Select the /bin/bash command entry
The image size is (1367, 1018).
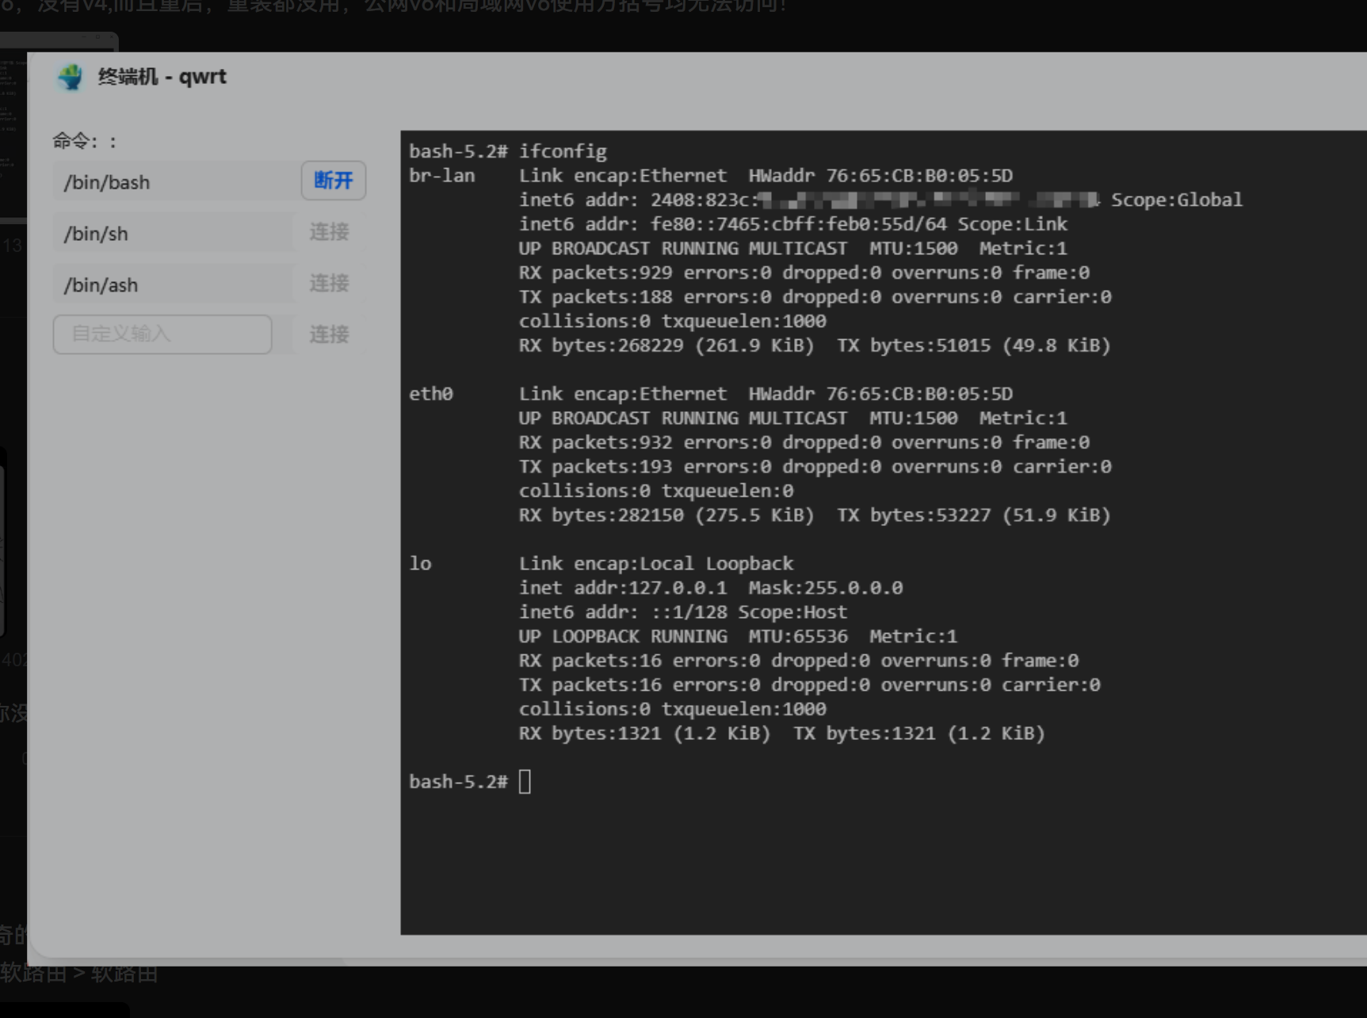pyautogui.click(x=176, y=181)
